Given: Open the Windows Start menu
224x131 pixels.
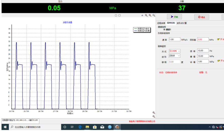Looking at the screenshot, I should click(x=4, y=127).
